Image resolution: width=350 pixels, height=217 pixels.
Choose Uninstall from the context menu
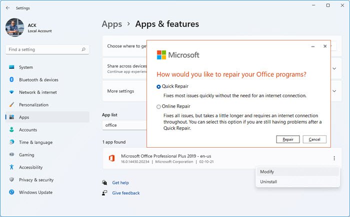[268, 182]
